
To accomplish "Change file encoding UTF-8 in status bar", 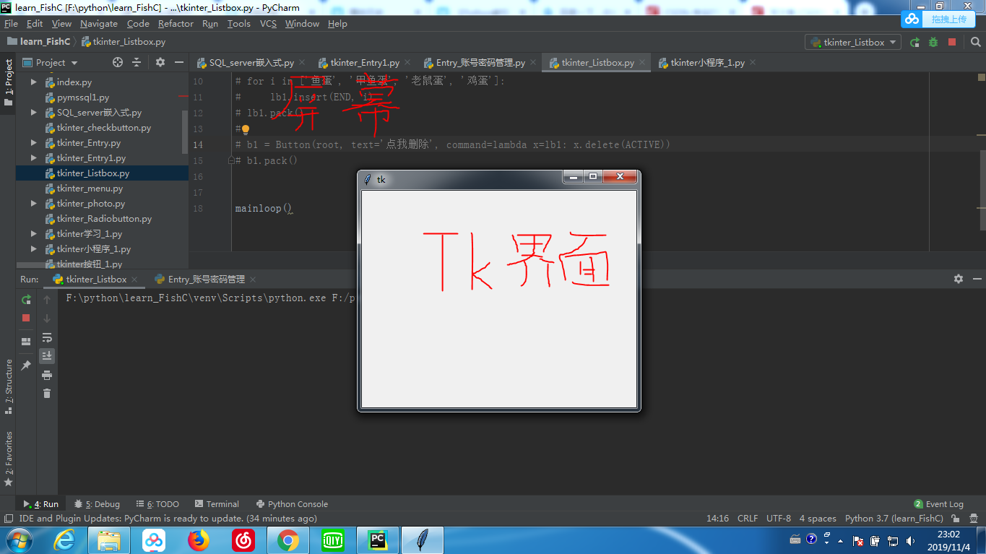I will [779, 519].
